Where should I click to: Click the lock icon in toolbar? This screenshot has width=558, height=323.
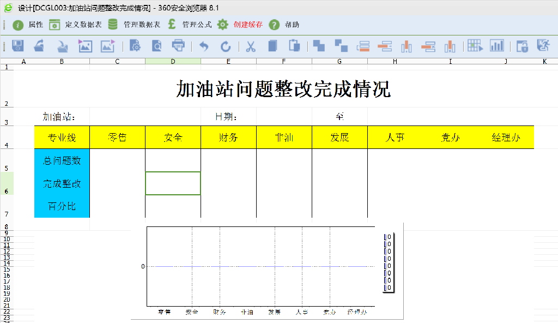[x=522, y=46]
